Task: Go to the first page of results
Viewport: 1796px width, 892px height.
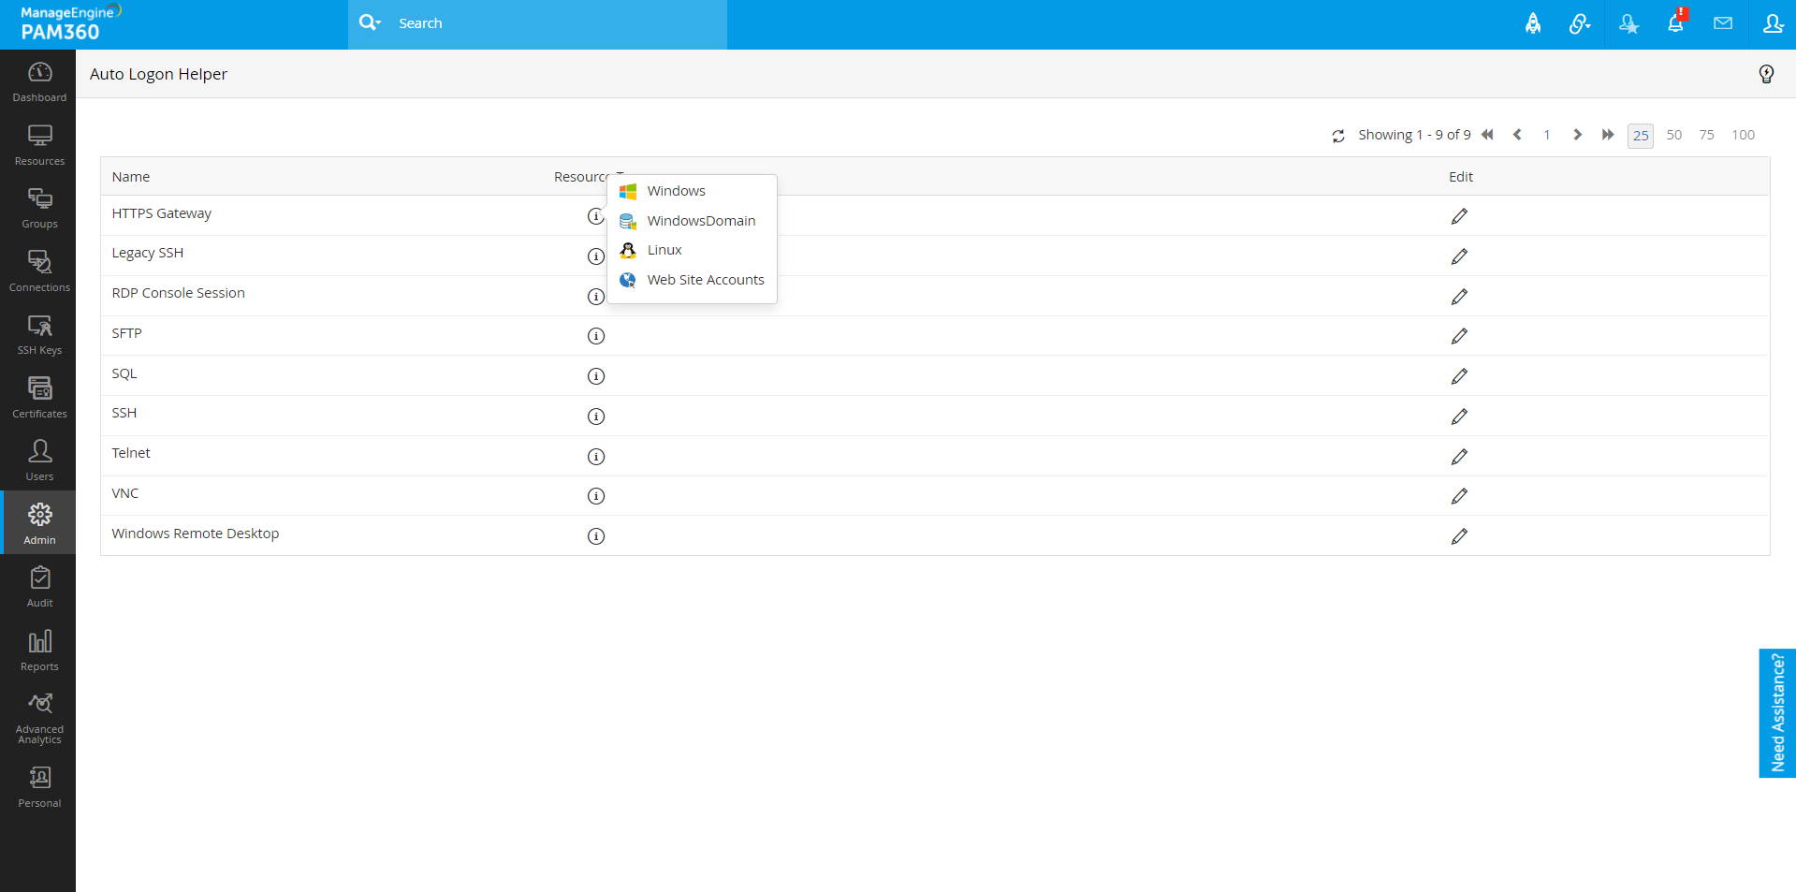Action: 1487,135
